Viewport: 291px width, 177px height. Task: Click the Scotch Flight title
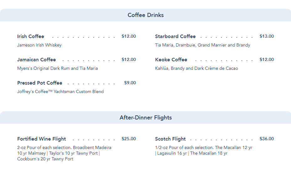coord(170,139)
